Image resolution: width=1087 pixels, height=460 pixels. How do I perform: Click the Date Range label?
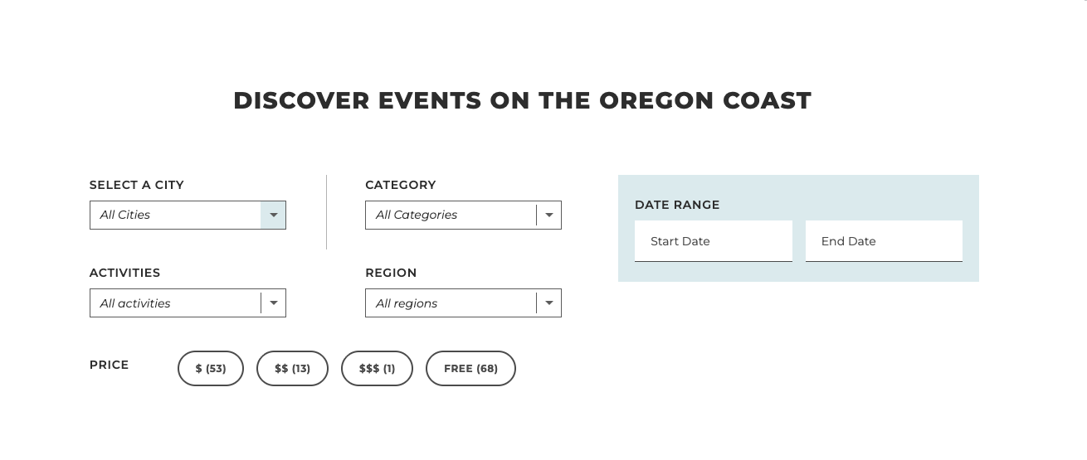[x=677, y=205]
